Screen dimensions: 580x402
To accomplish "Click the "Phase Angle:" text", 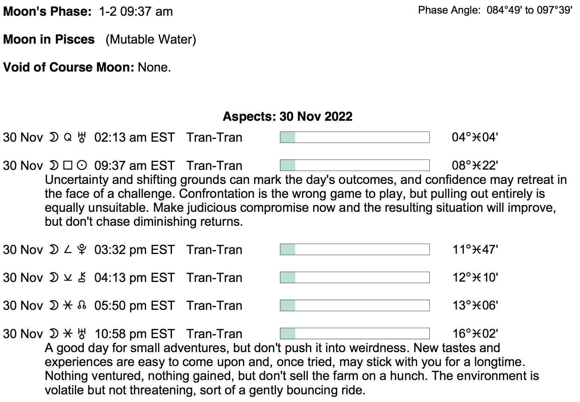I will (x=449, y=10).
